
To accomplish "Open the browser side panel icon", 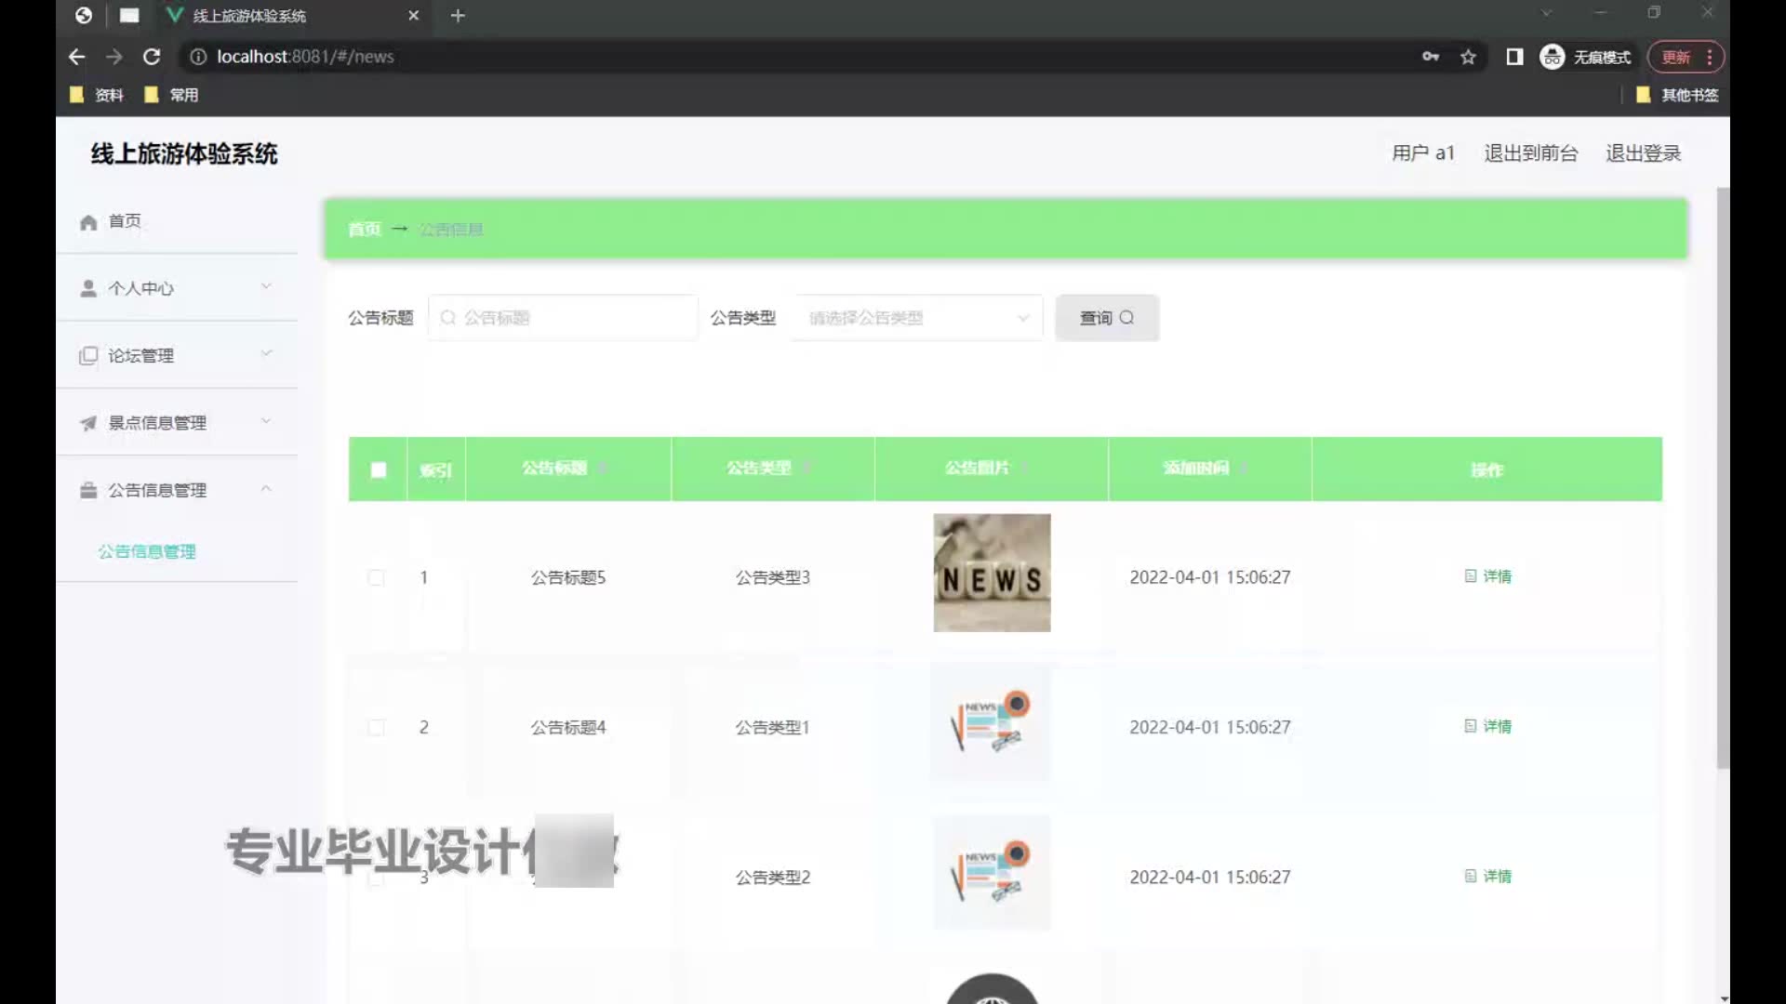I will tap(1514, 57).
